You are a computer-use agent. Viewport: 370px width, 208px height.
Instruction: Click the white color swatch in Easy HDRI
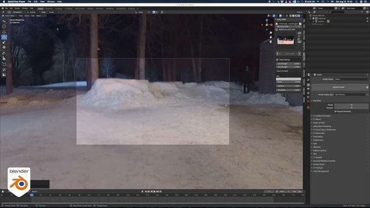(x=288, y=79)
